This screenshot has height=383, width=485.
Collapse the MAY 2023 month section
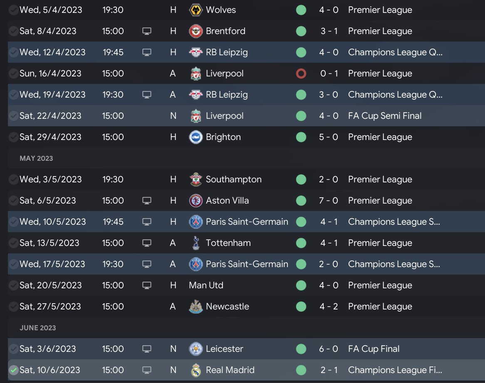coord(36,158)
